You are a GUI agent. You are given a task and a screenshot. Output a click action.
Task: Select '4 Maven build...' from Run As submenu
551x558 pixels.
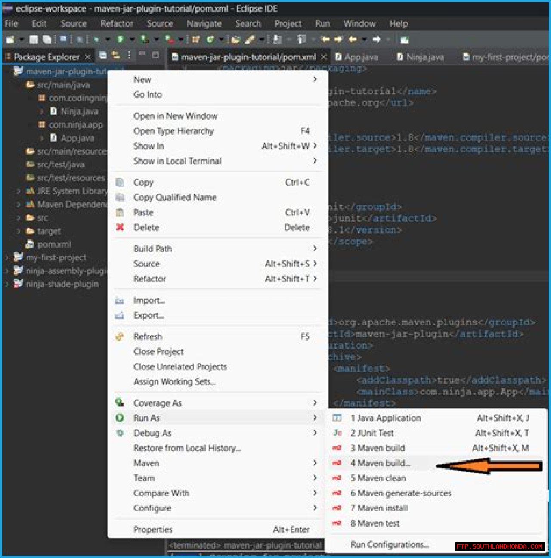click(380, 463)
